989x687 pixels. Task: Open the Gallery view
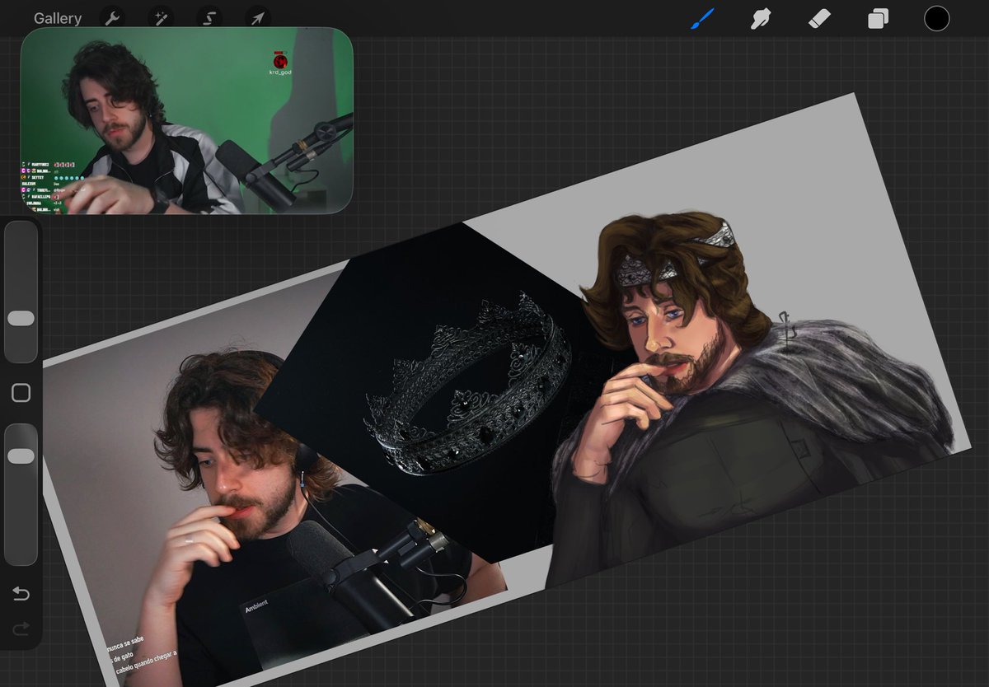(58, 18)
